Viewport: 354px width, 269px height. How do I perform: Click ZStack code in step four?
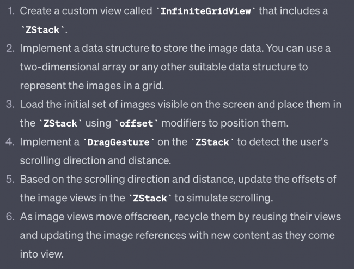pyautogui.click(x=212, y=142)
